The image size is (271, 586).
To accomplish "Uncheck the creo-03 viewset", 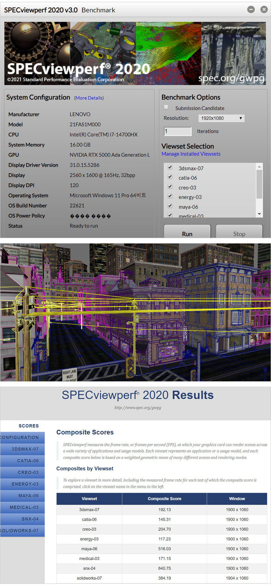I will (x=170, y=186).
